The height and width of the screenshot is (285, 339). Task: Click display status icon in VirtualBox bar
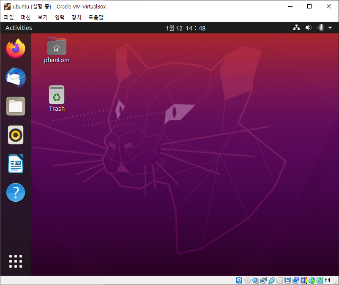[287, 280]
